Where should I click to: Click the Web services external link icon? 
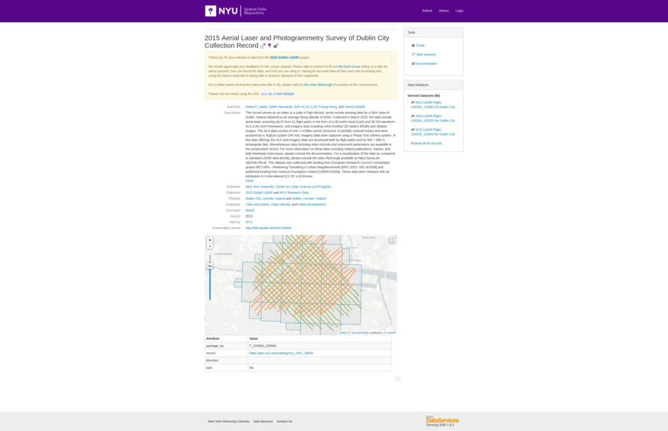point(413,55)
